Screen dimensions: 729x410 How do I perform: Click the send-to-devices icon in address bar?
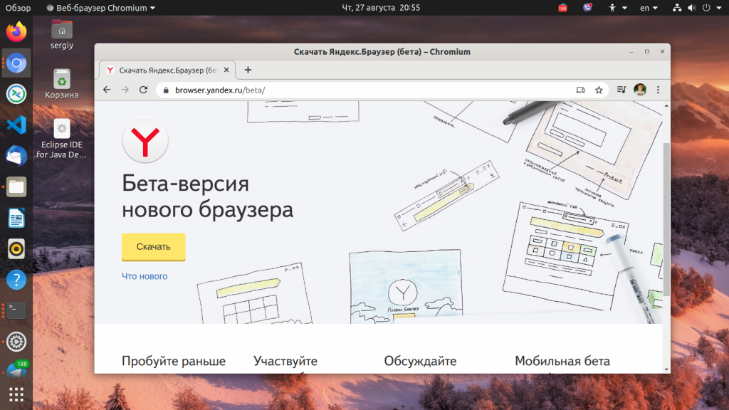coord(580,90)
